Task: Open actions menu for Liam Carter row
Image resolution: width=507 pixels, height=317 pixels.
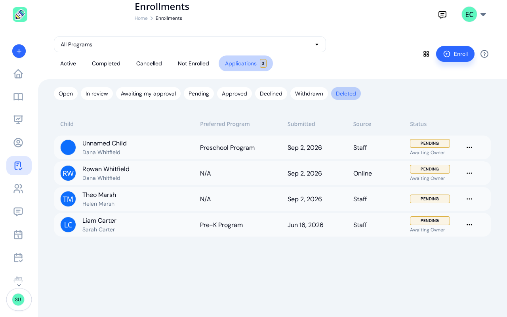Action: (469, 225)
